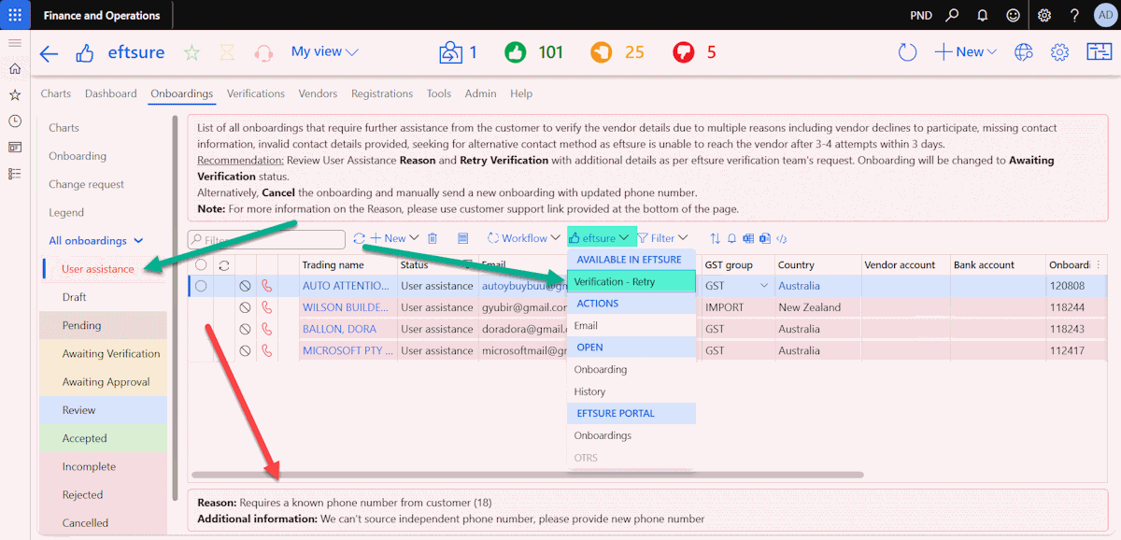This screenshot has width=1121, height=540.
Task: Click the phone icon in WILSON BUILDE row
Action: [266, 307]
